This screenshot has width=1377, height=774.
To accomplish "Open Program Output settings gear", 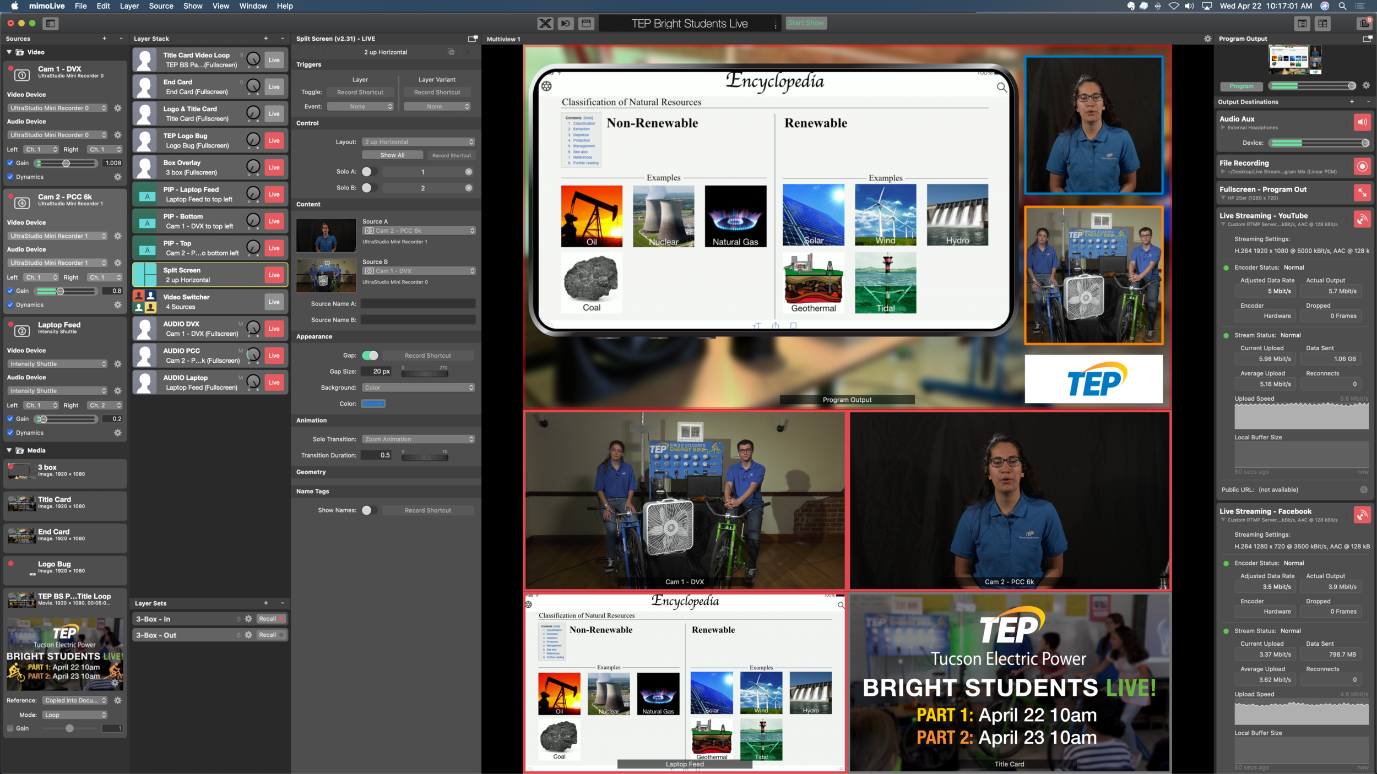I will (x=1366, y=85).
